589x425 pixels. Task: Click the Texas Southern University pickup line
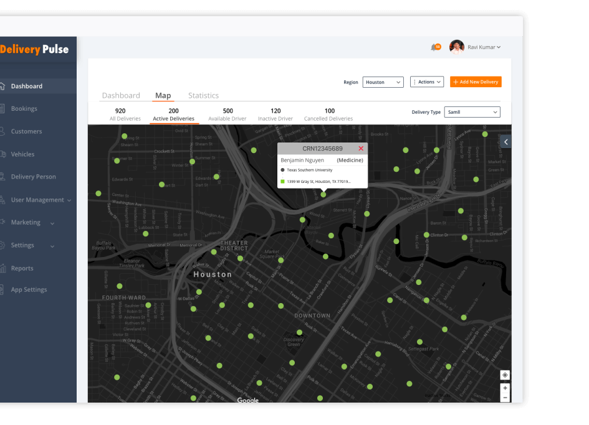[310, 170]
